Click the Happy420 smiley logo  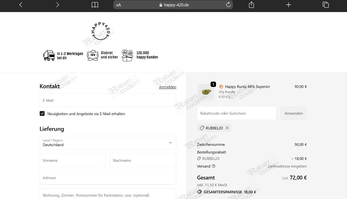coord(101,31)
